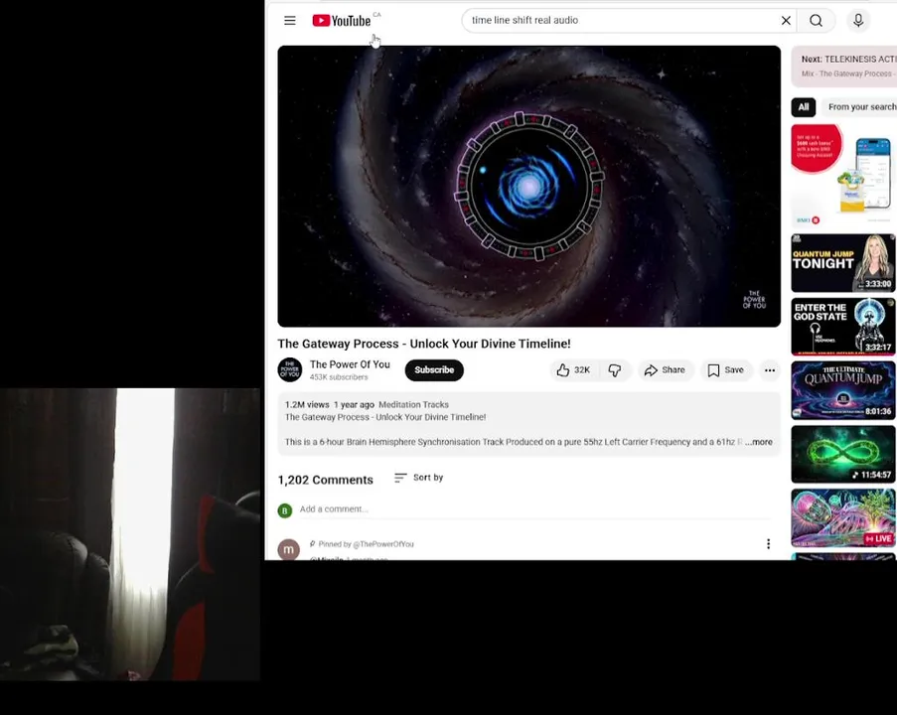Image resolution: width=897 pixels, height=715 pixels.
Task: Click the magnifier search button
Action: (816, 21)
